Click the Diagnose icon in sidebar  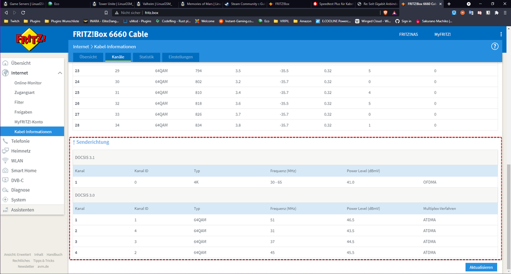coord(5,190)
